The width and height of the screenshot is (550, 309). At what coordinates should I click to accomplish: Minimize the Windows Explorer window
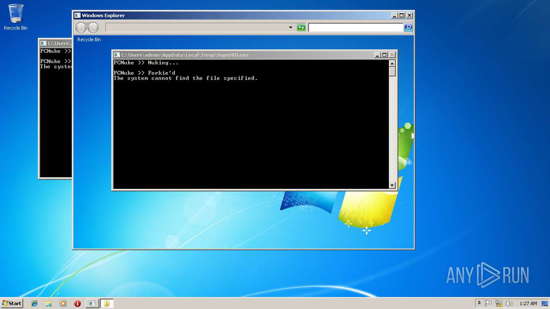point(394,15)
